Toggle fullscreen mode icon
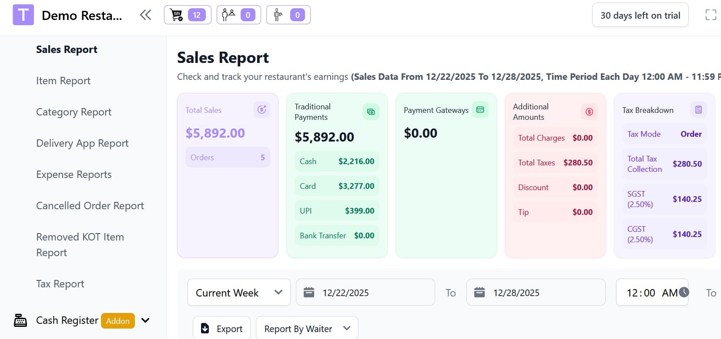Image resolution: width=721 pixels, height=339 pixels. point(710,15)
